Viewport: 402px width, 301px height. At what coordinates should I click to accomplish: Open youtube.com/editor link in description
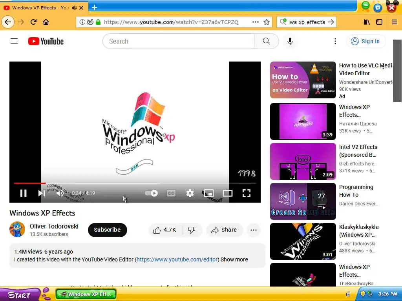click(177, 259)
